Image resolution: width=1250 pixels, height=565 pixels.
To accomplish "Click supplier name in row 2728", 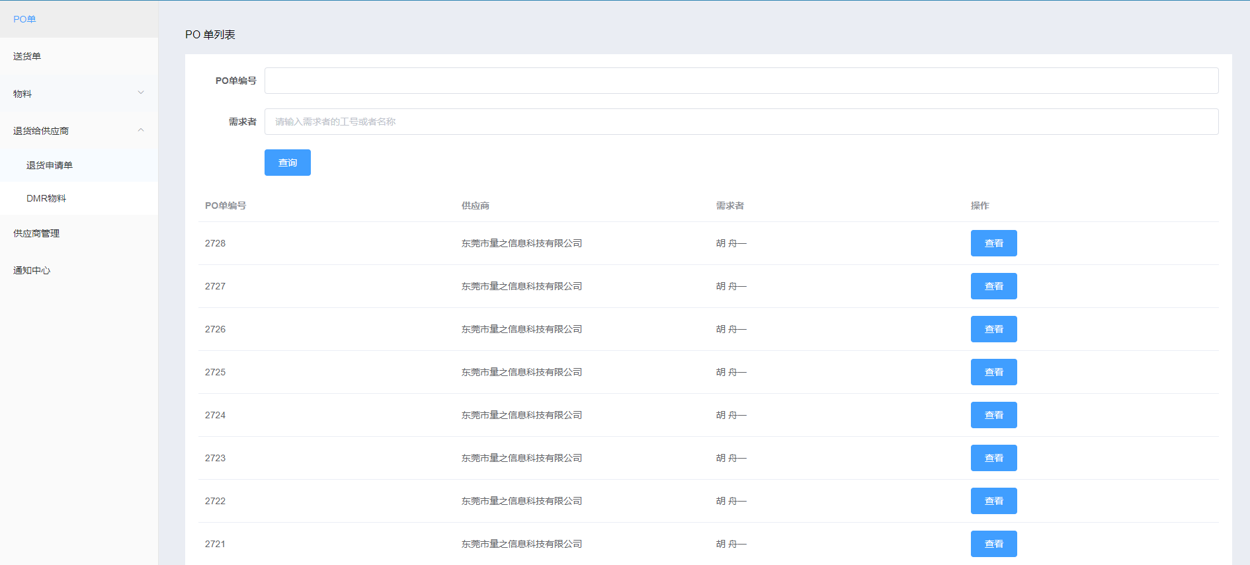I will tap(522, 243).
